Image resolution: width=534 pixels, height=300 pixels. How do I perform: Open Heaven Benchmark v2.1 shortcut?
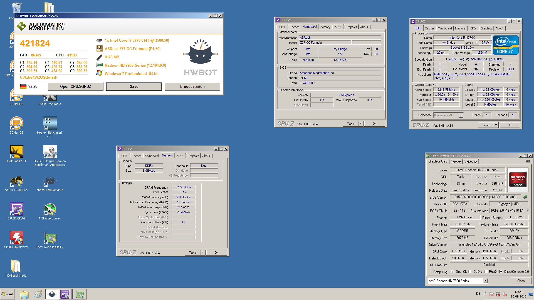[x=50, y=127]
